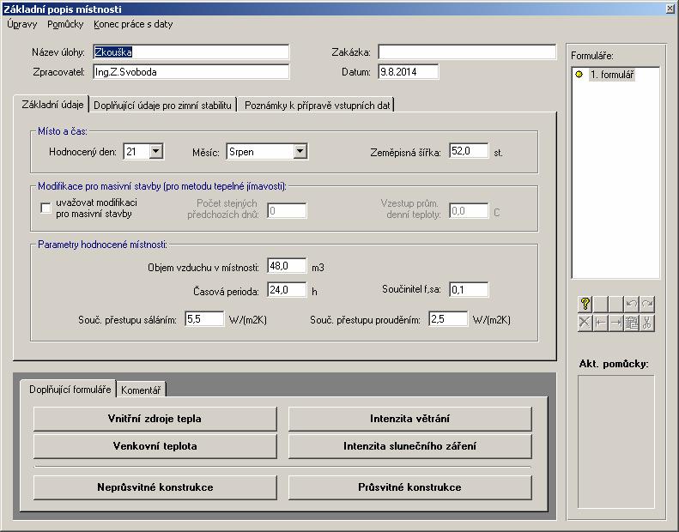Open Intenzita větrání form
679x532 pixels.
pos(409,419)
